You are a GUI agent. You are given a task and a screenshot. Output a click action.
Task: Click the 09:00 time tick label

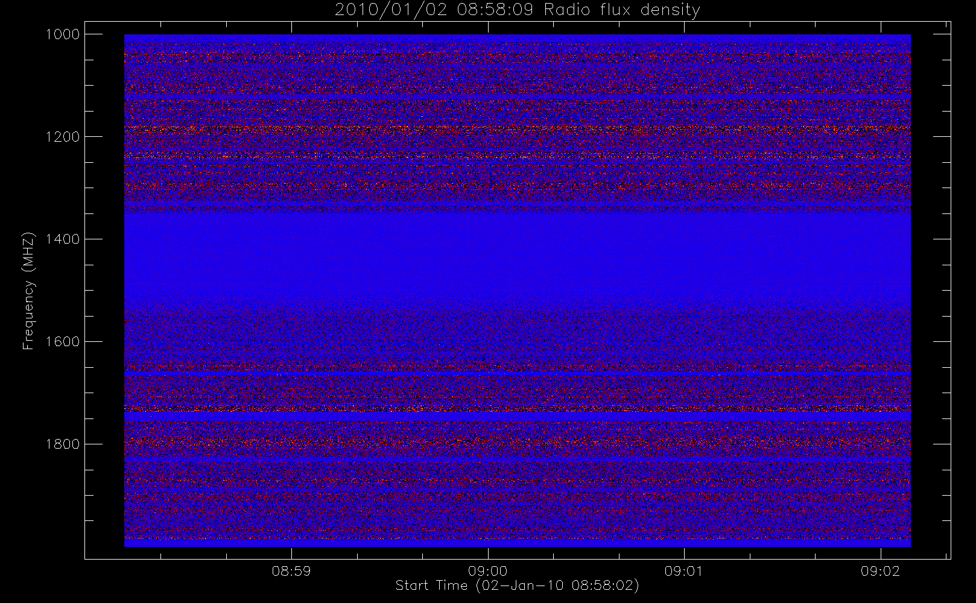click(488, 571)
